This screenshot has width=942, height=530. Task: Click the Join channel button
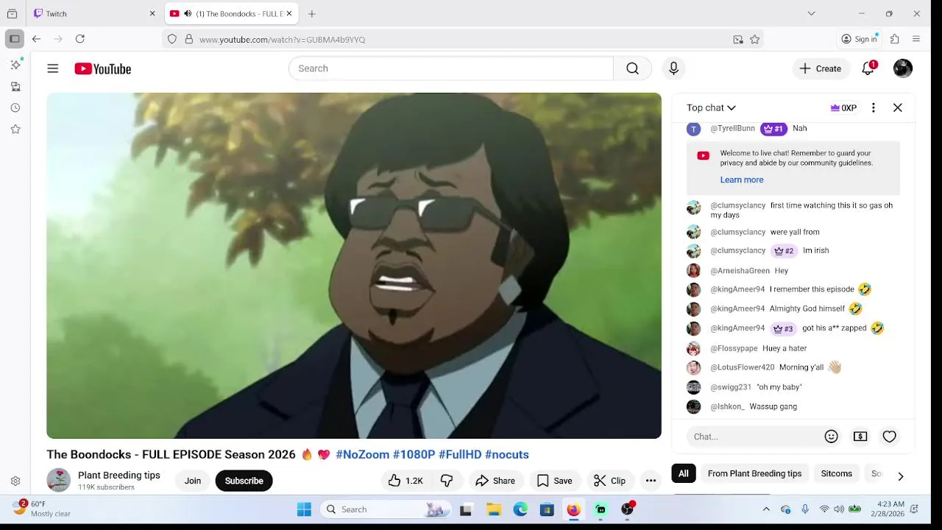(x=193, y=481)
